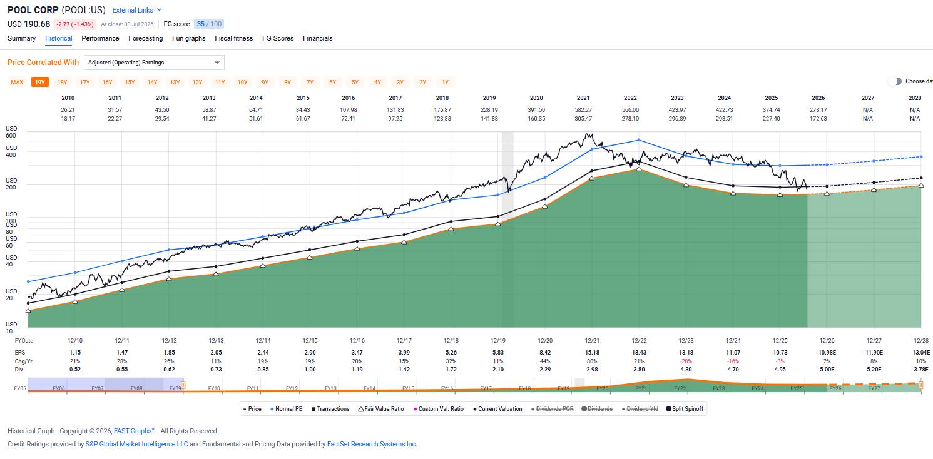The image size is (933, 459).
Task: Click the left handle of the range navigator
Action: click(x=183, y=385)
